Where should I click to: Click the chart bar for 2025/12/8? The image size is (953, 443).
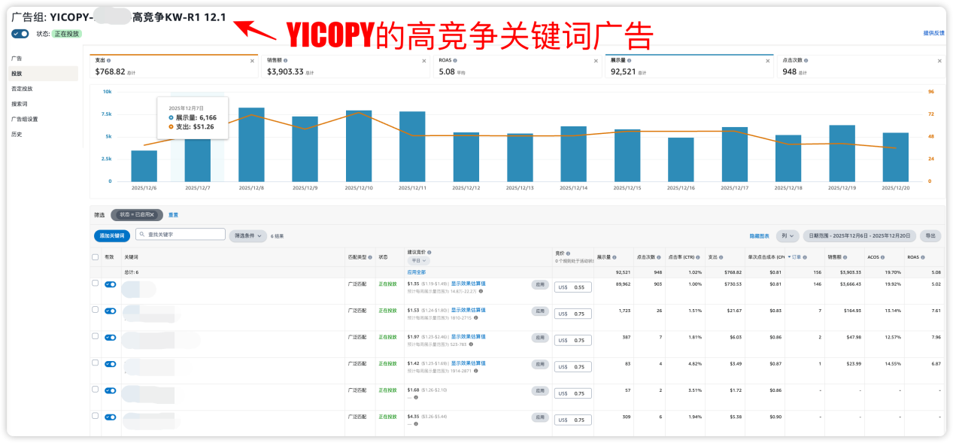pyautogui.click(x=251, y=144)
